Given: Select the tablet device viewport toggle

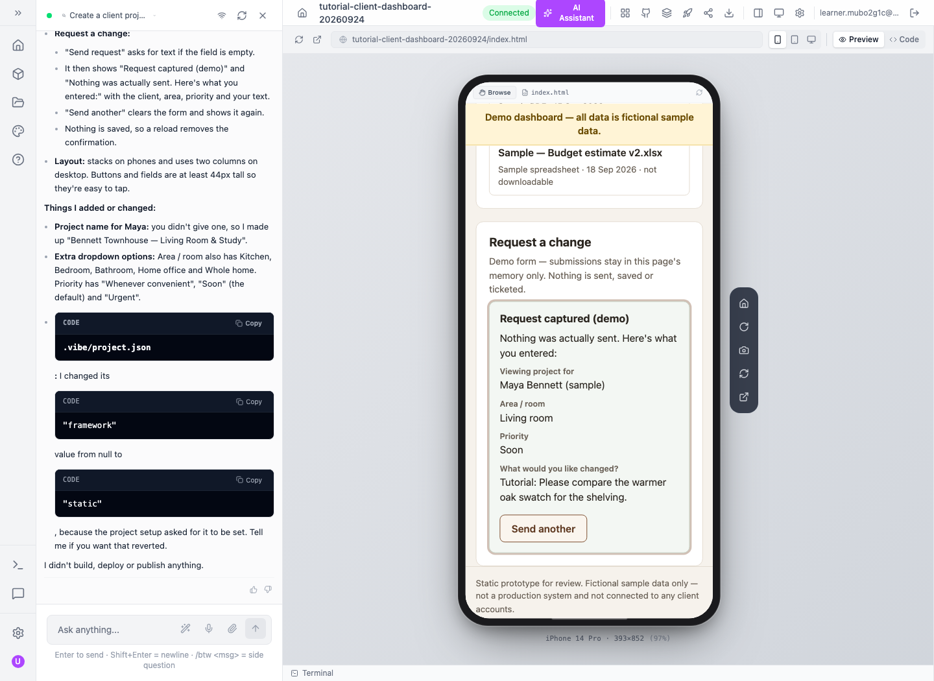Looking at the screenshot, I should click(x=795, y=40).
